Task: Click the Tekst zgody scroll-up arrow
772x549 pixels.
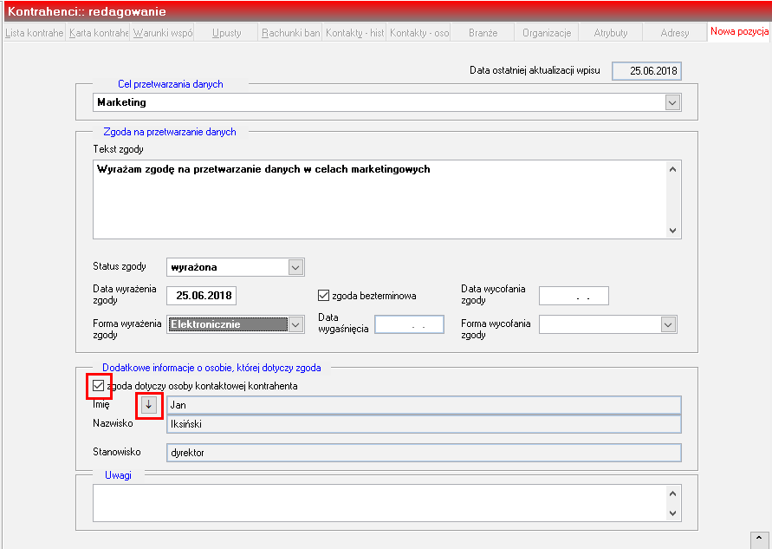Action: pyautogui.click(x=673, y=169)
